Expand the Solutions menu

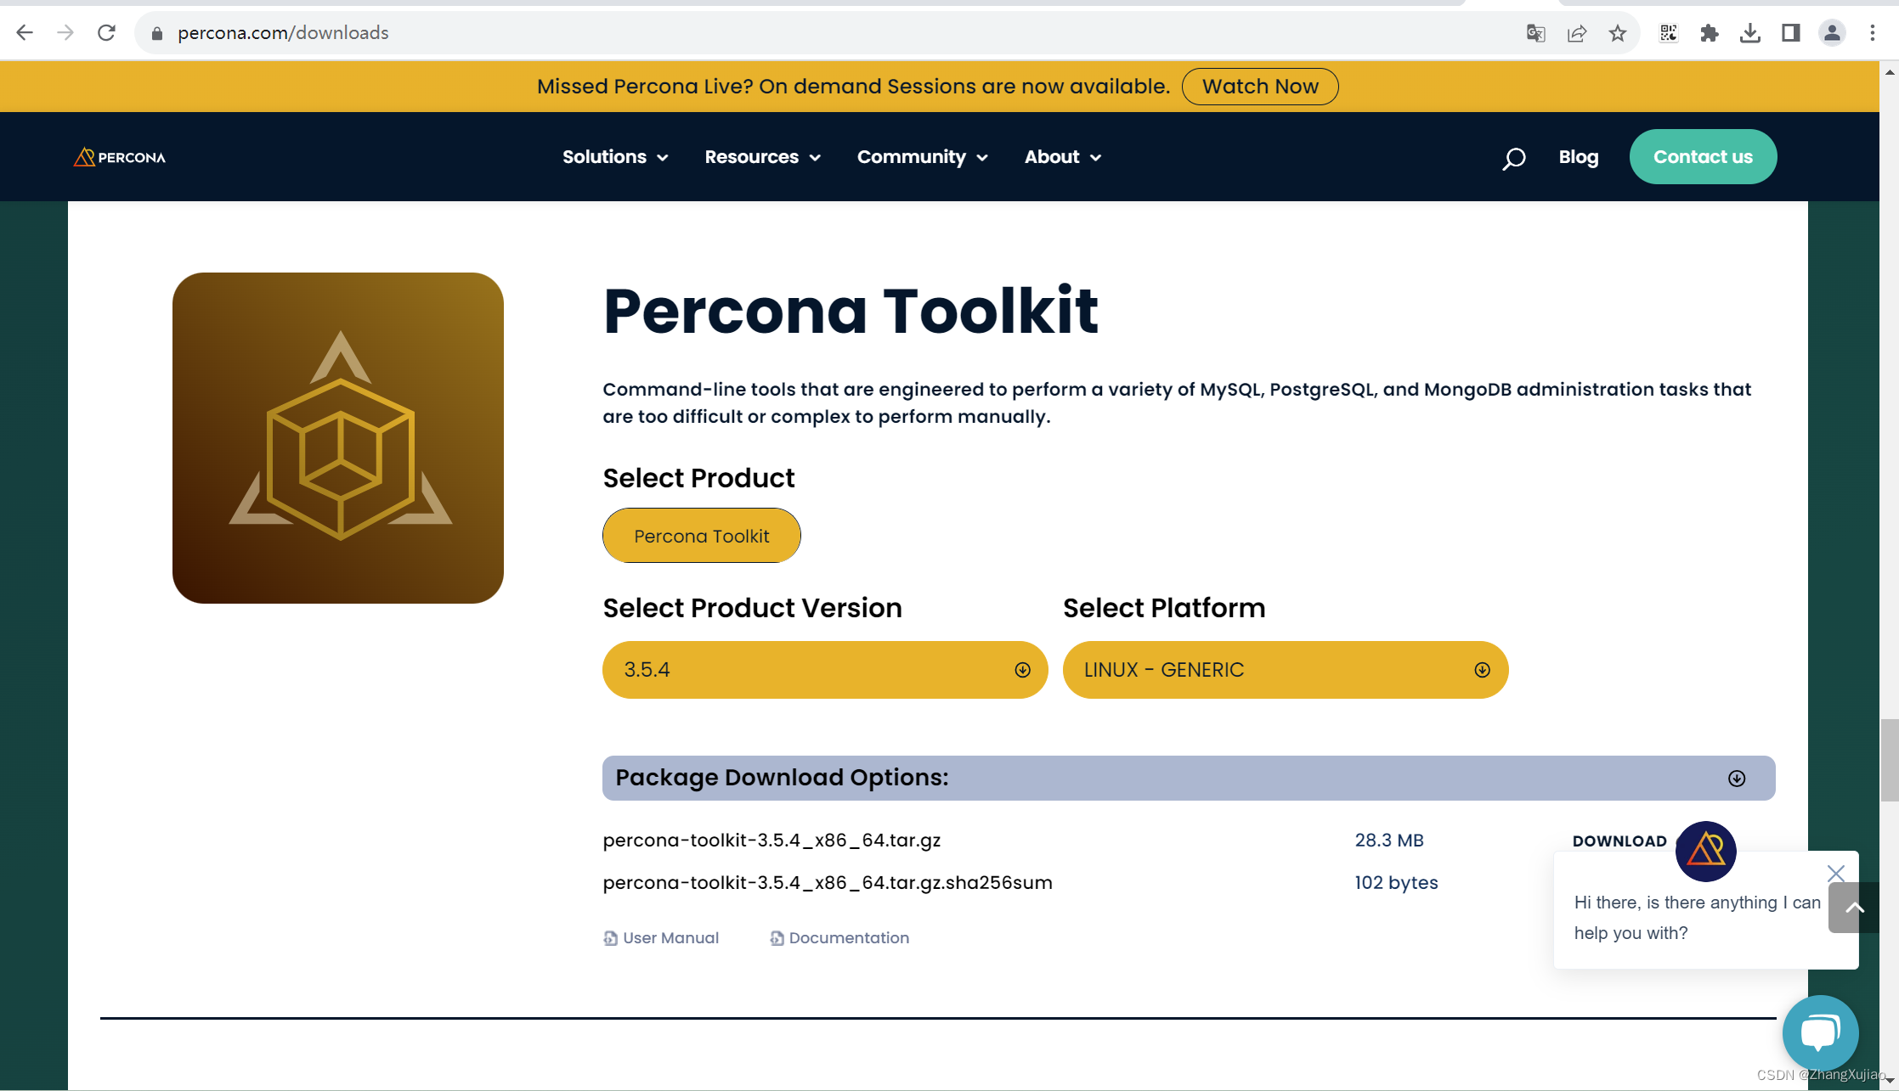click(615, 157)
